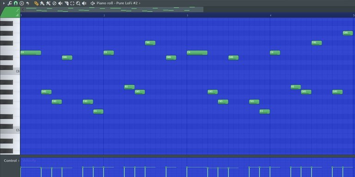Expand the Control event selector arrow

(19, 160)
